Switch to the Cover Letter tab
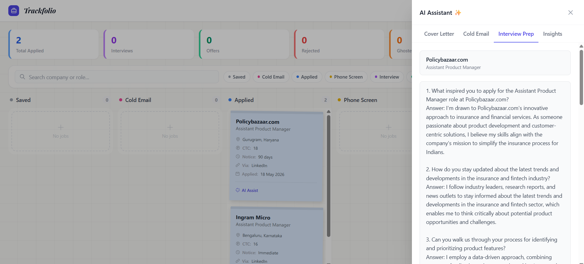Image resolution: width=584 pixels, height=264 pixels. [x=439, y=34]
